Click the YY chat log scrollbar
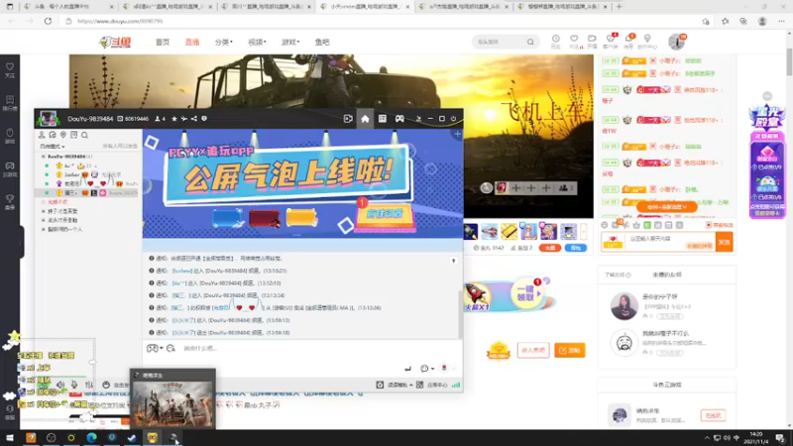Image resolution: width=793 pixels, height=446 pixels. click(x=460, y=314)
